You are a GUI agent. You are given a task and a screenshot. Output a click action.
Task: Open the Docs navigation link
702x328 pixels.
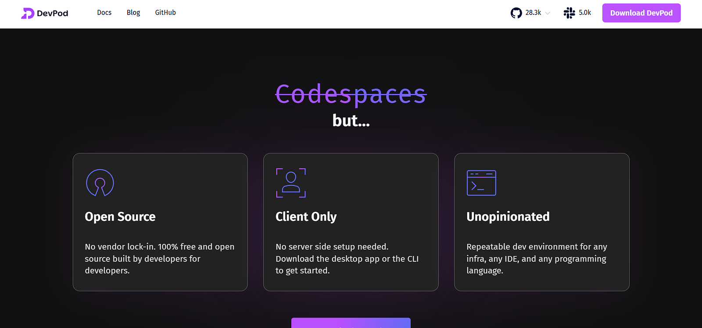[x=104, y=13]
